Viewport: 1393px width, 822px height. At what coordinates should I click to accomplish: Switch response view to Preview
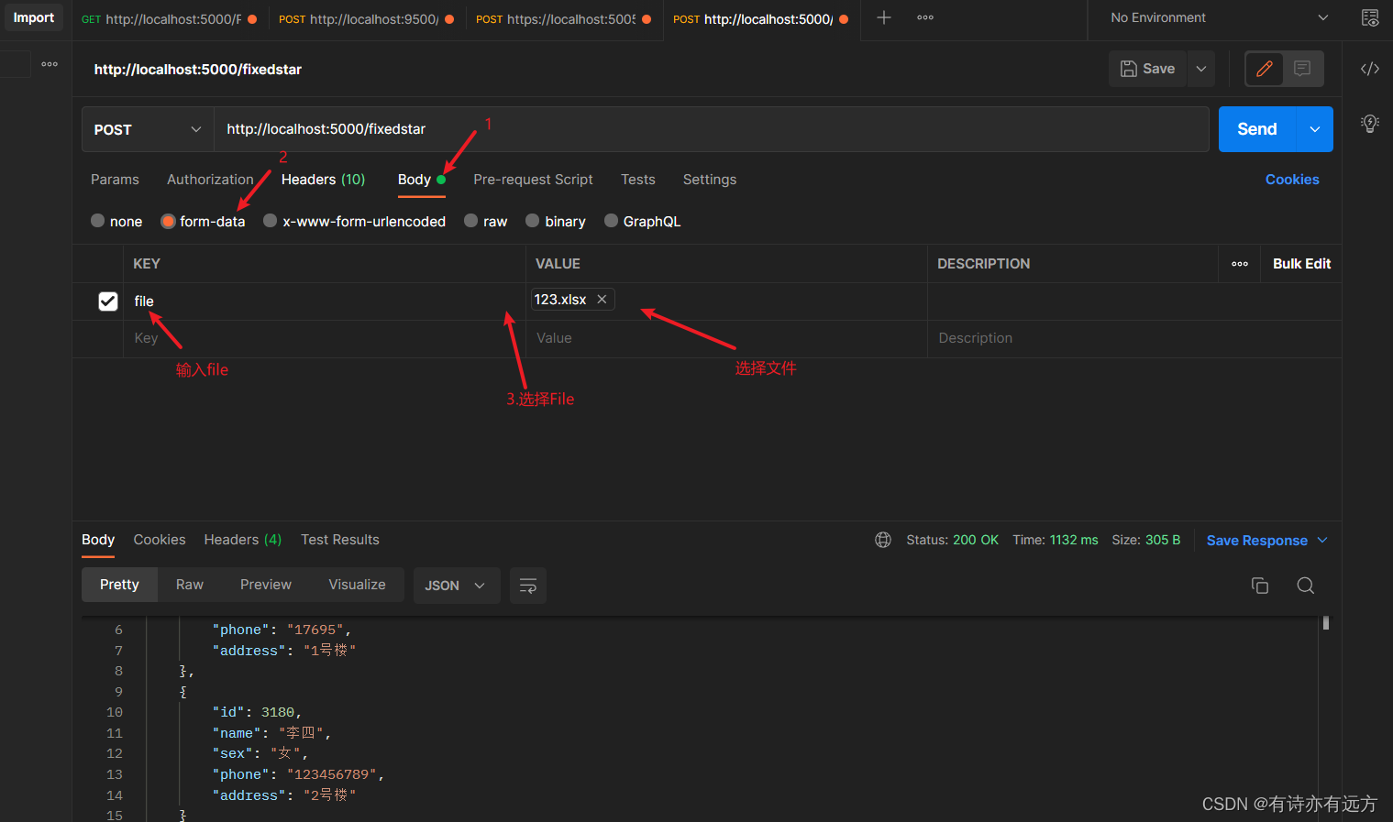(x=266, y=585)
